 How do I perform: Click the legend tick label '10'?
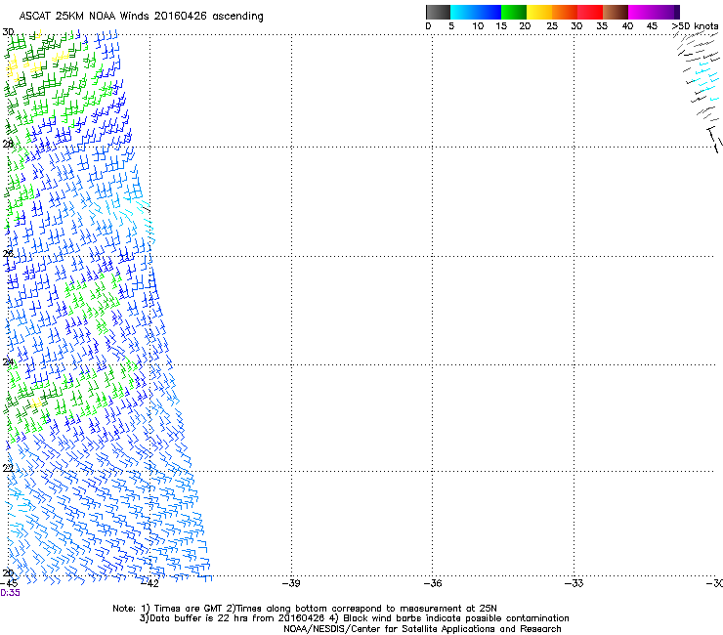[478, 26]
